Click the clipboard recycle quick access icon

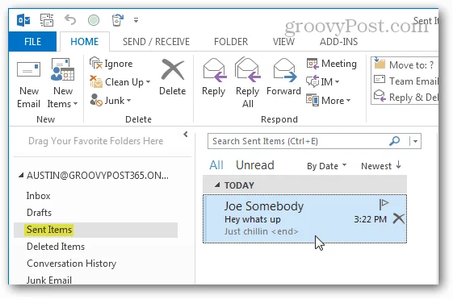[117, 20]
